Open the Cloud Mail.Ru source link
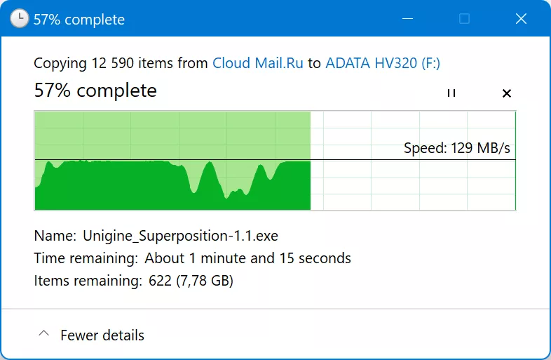 [257, 63]
